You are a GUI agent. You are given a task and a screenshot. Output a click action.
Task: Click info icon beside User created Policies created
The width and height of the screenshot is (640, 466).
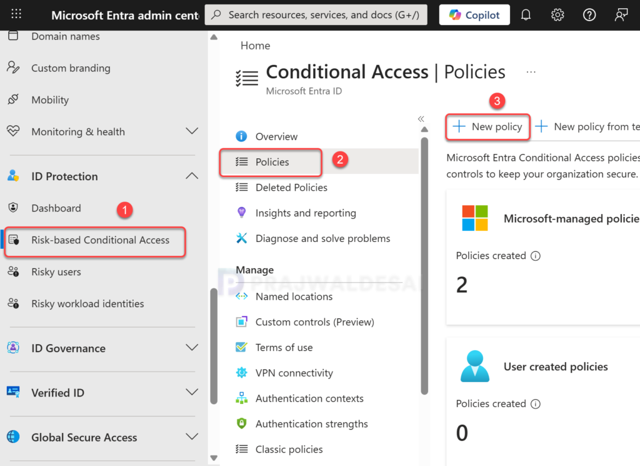click(x=535, y=404)
